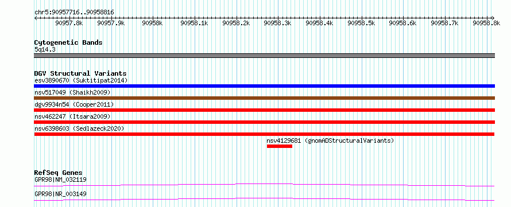
Task: Click the 90957.8k ruler tick label
Action: (x=69, y=23)
